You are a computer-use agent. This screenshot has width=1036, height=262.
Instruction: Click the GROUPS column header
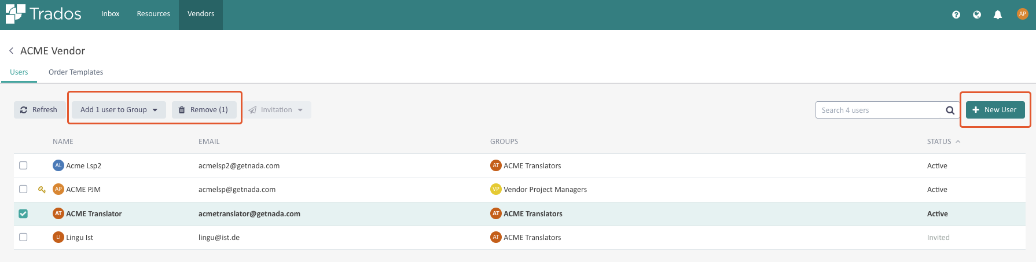point(504,142)
